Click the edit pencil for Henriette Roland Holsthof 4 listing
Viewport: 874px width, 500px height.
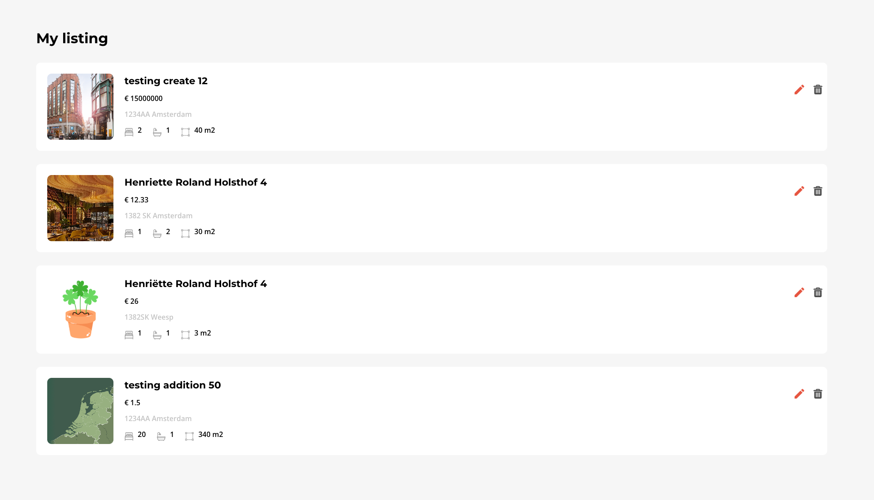(x=799, y=191)
